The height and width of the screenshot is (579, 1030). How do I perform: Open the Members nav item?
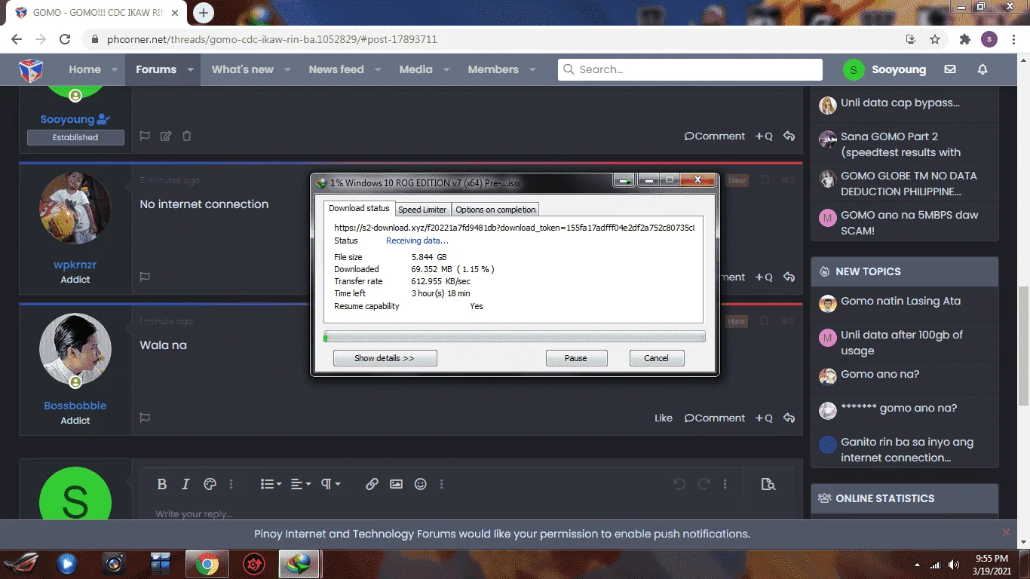coord(493,69)
